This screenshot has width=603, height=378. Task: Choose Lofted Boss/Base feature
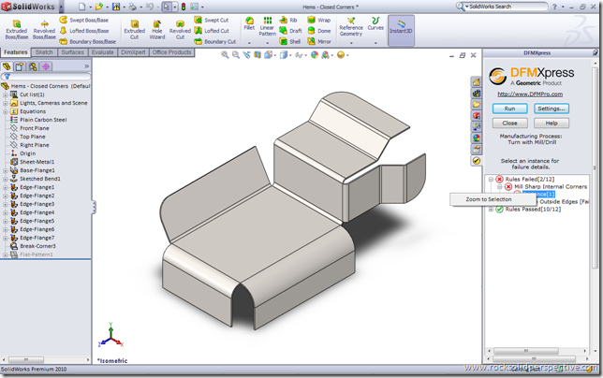[x=84, y=31]
